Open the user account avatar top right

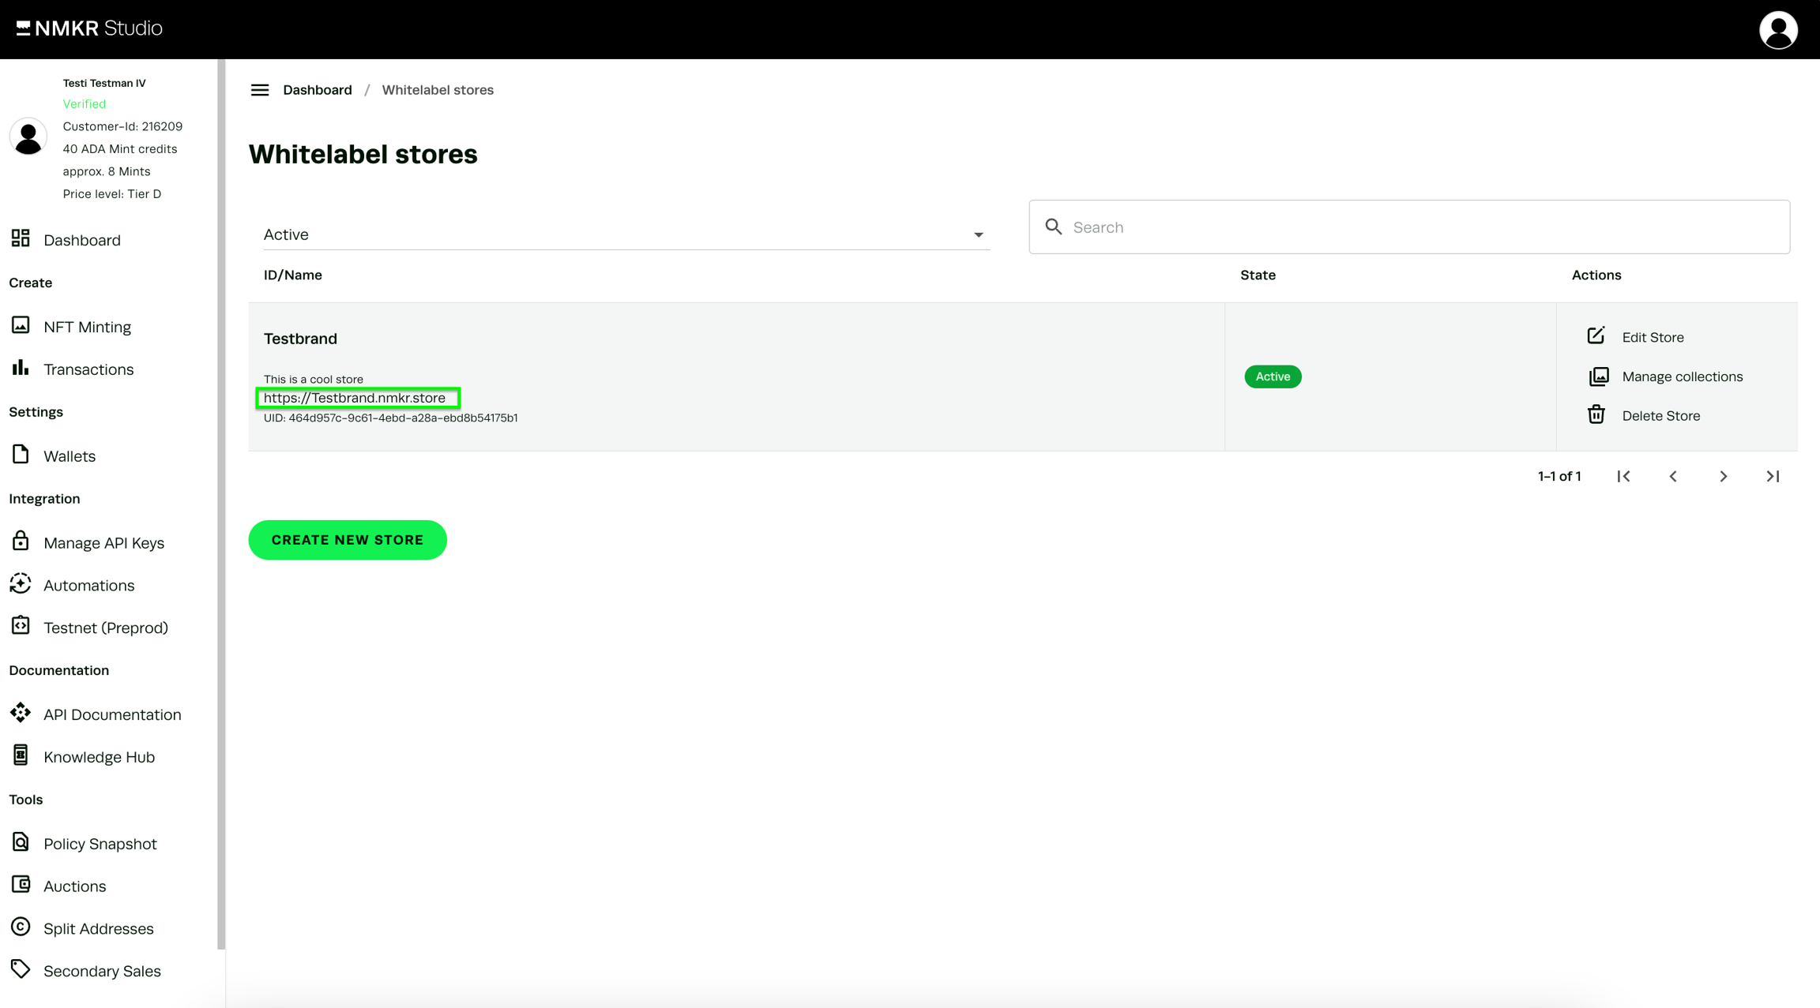tap(1777, 30)
